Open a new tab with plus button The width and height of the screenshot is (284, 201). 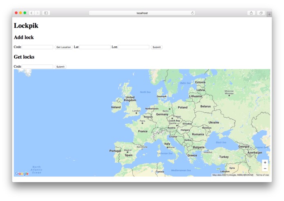point(269,14)
